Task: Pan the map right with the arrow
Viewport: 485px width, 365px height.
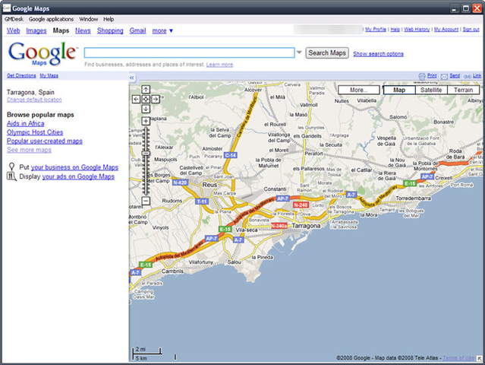Action: click(156, 99)
